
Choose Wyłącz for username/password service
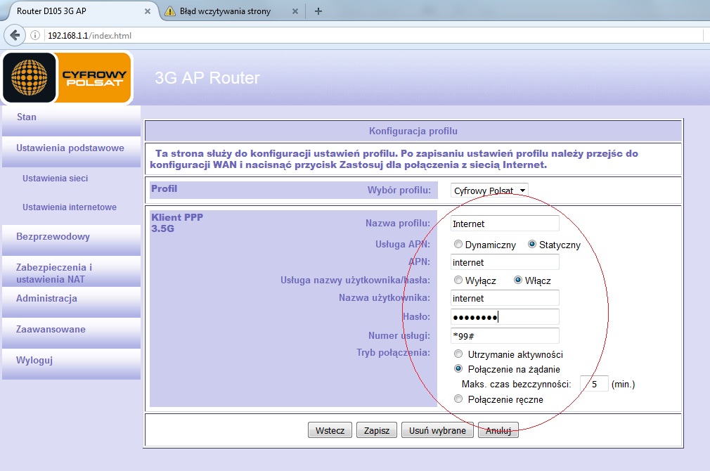(458, 280)
